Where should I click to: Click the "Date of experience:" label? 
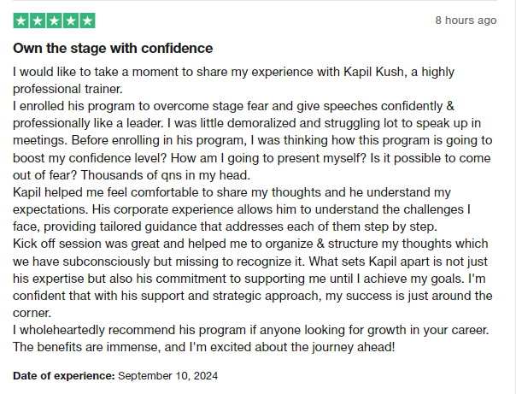[64, 375]
